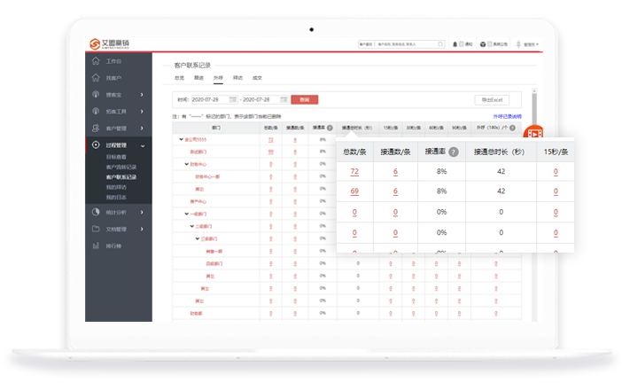
Task: Click the 文档管理 folder icon
Action: (x=97, y=229)
